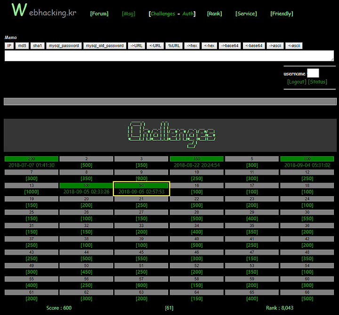Click the Status link

point(318,82)
